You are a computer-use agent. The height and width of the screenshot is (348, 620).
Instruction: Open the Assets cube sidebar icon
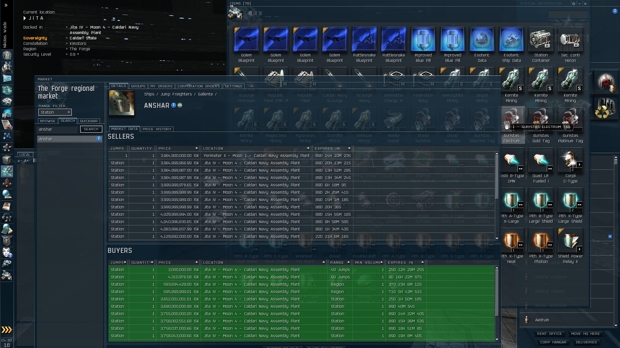coord(7,159)
